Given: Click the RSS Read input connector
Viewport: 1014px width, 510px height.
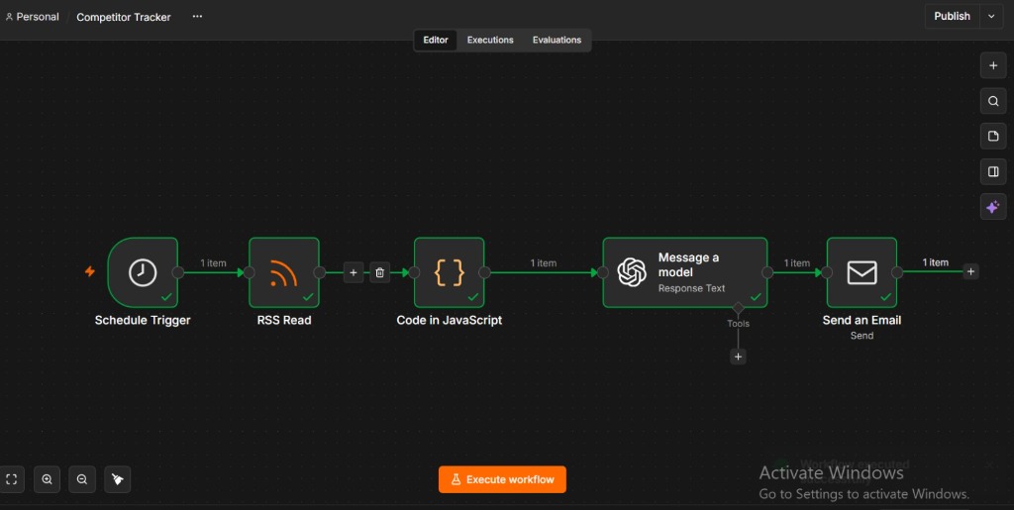Looking at the screenshot, I should tap(249, 272).
